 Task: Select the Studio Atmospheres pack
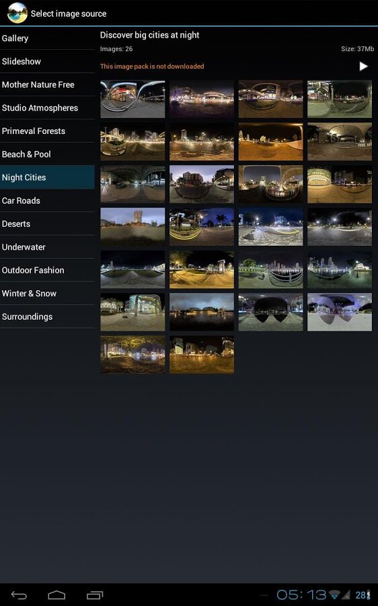click(x=47, y=108)
